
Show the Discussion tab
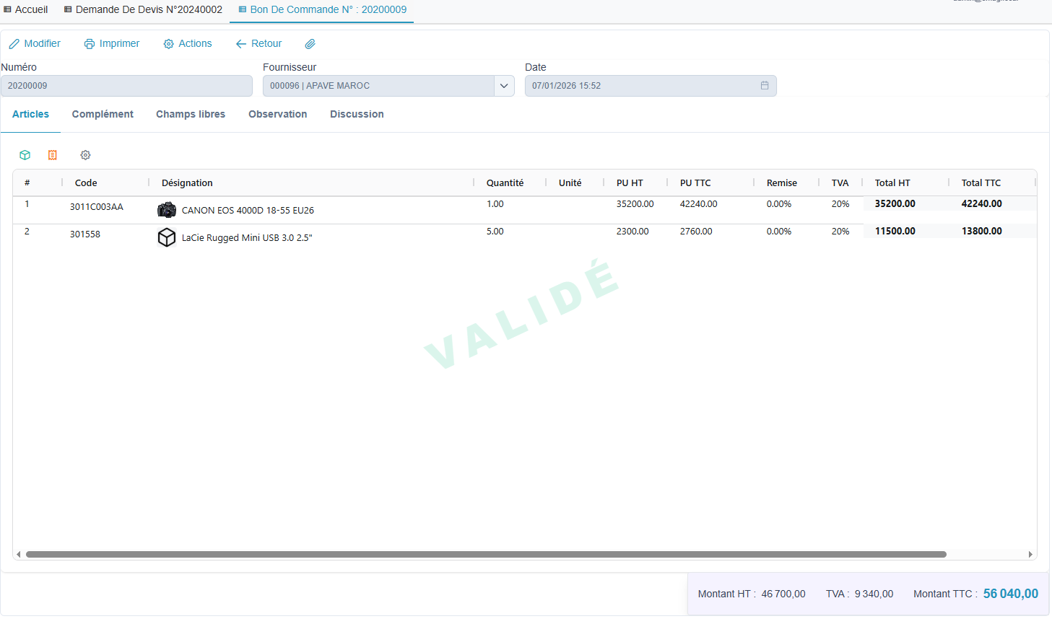(357, 114)
